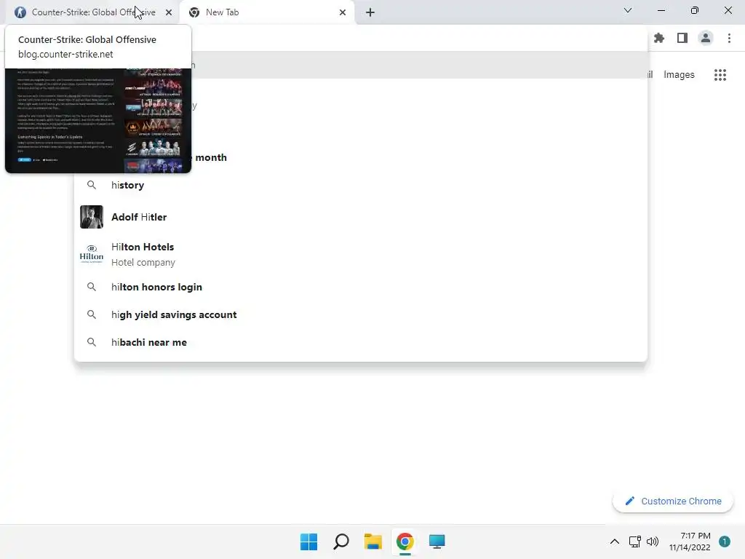Select the 'history' search suggestion
The image size is (745, 559).
(361, 185)
